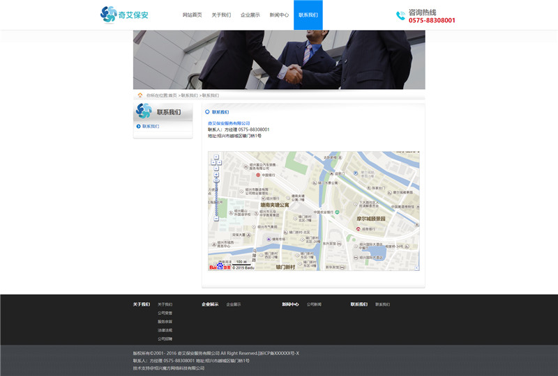Click the map zoom level slider track

[x=216, y=199]
